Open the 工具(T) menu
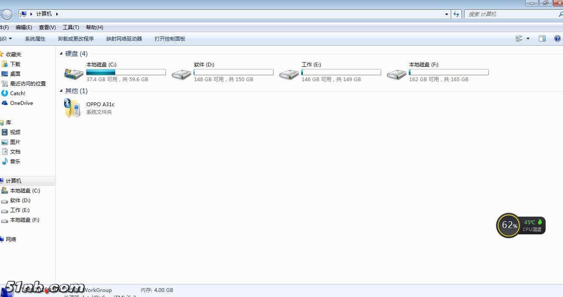The height and width of the screenshot is (297, 563). pyautogui.click(x=71, y=27)
